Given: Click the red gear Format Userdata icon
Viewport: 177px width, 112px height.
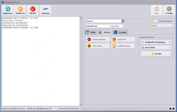Looking at the screenshot, I should (89, 39).
